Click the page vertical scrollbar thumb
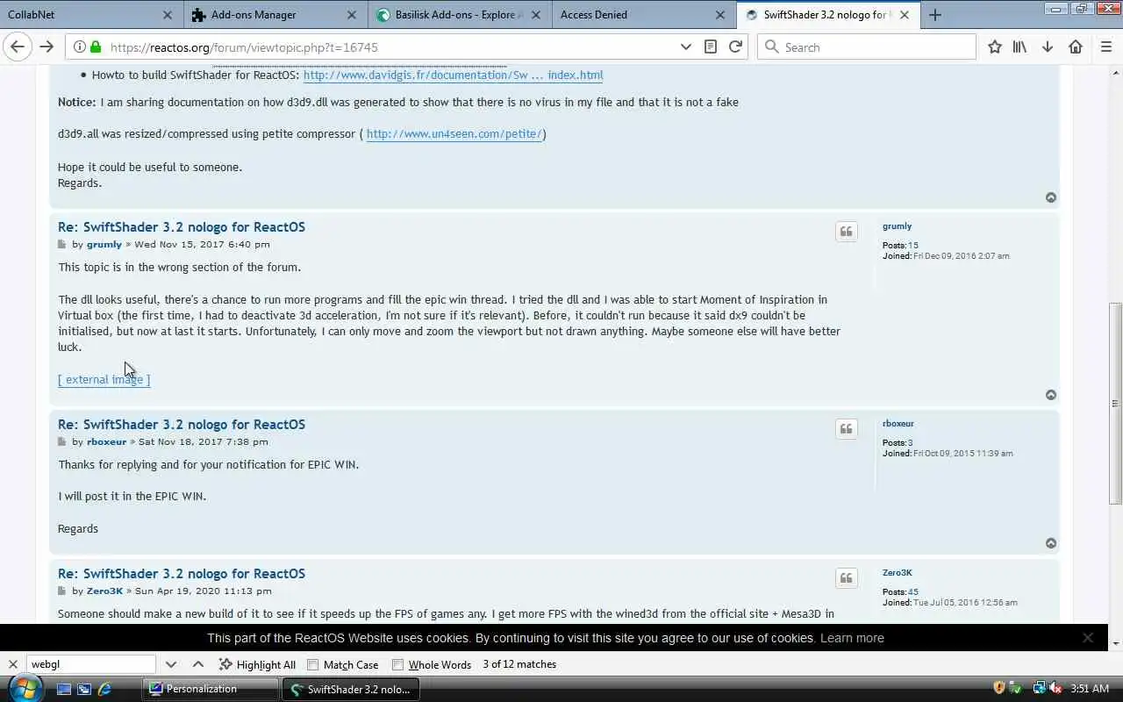1123x702 pixels. click(x=1115, y=404)
